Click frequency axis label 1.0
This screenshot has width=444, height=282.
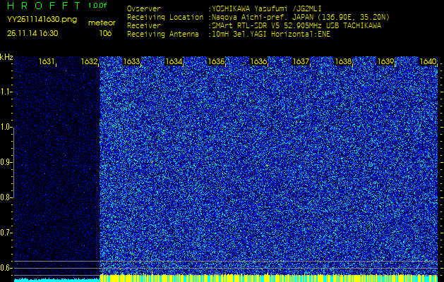point(6,128)
